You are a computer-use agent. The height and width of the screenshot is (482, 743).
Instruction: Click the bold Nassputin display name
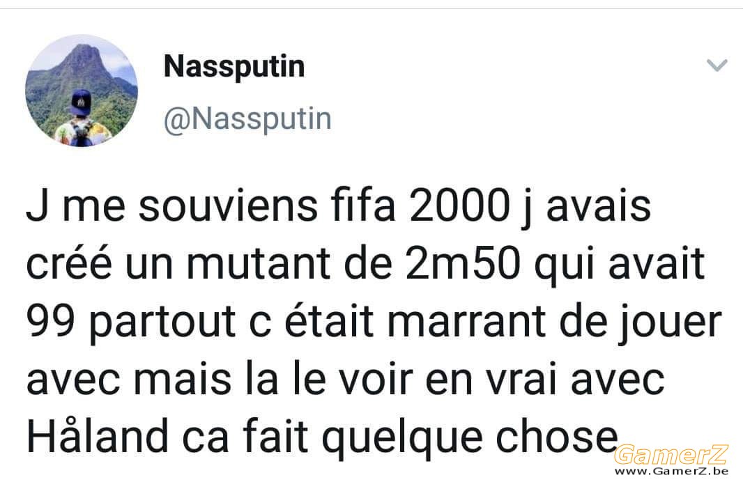(234, 66)
